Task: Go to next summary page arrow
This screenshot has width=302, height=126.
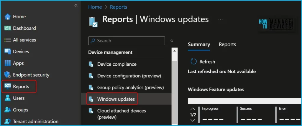Action: pyautogui.click(x=193, y=120)
